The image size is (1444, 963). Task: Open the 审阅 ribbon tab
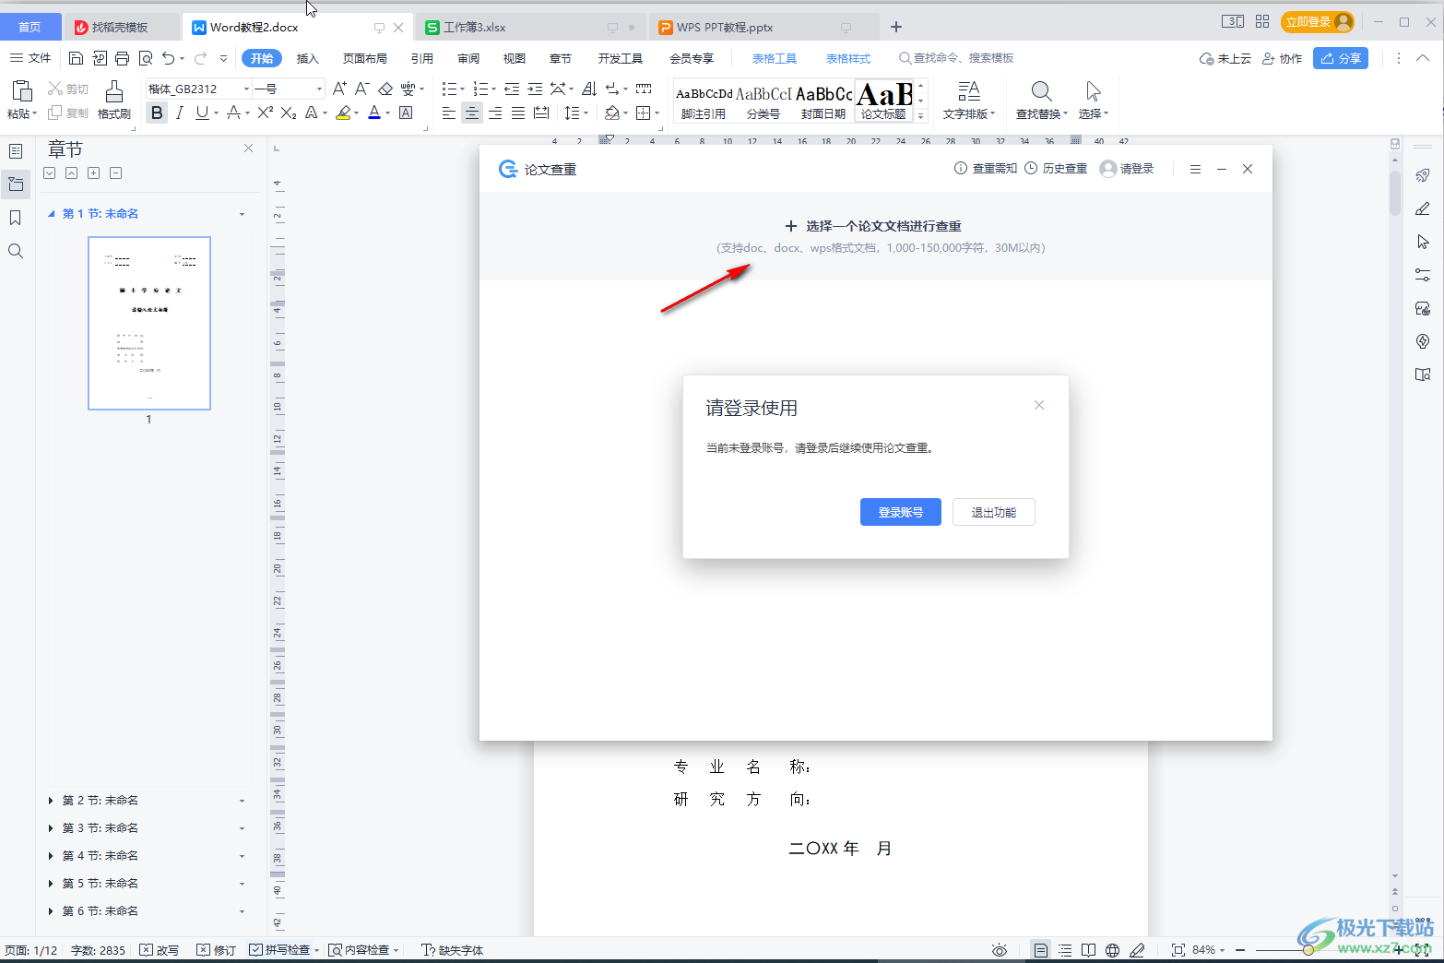[x=468, y=58]
